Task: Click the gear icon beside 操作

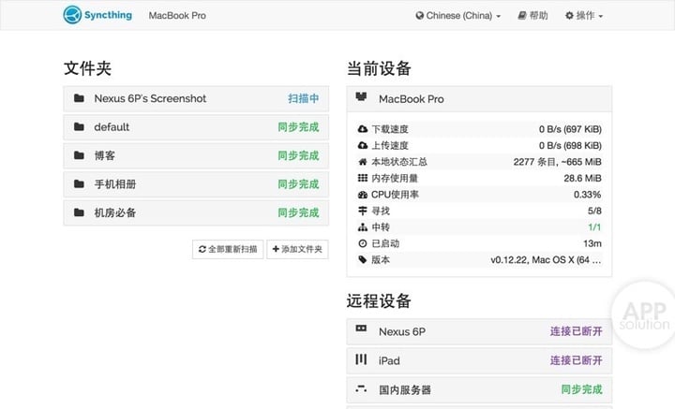Action: pos(569,16)
